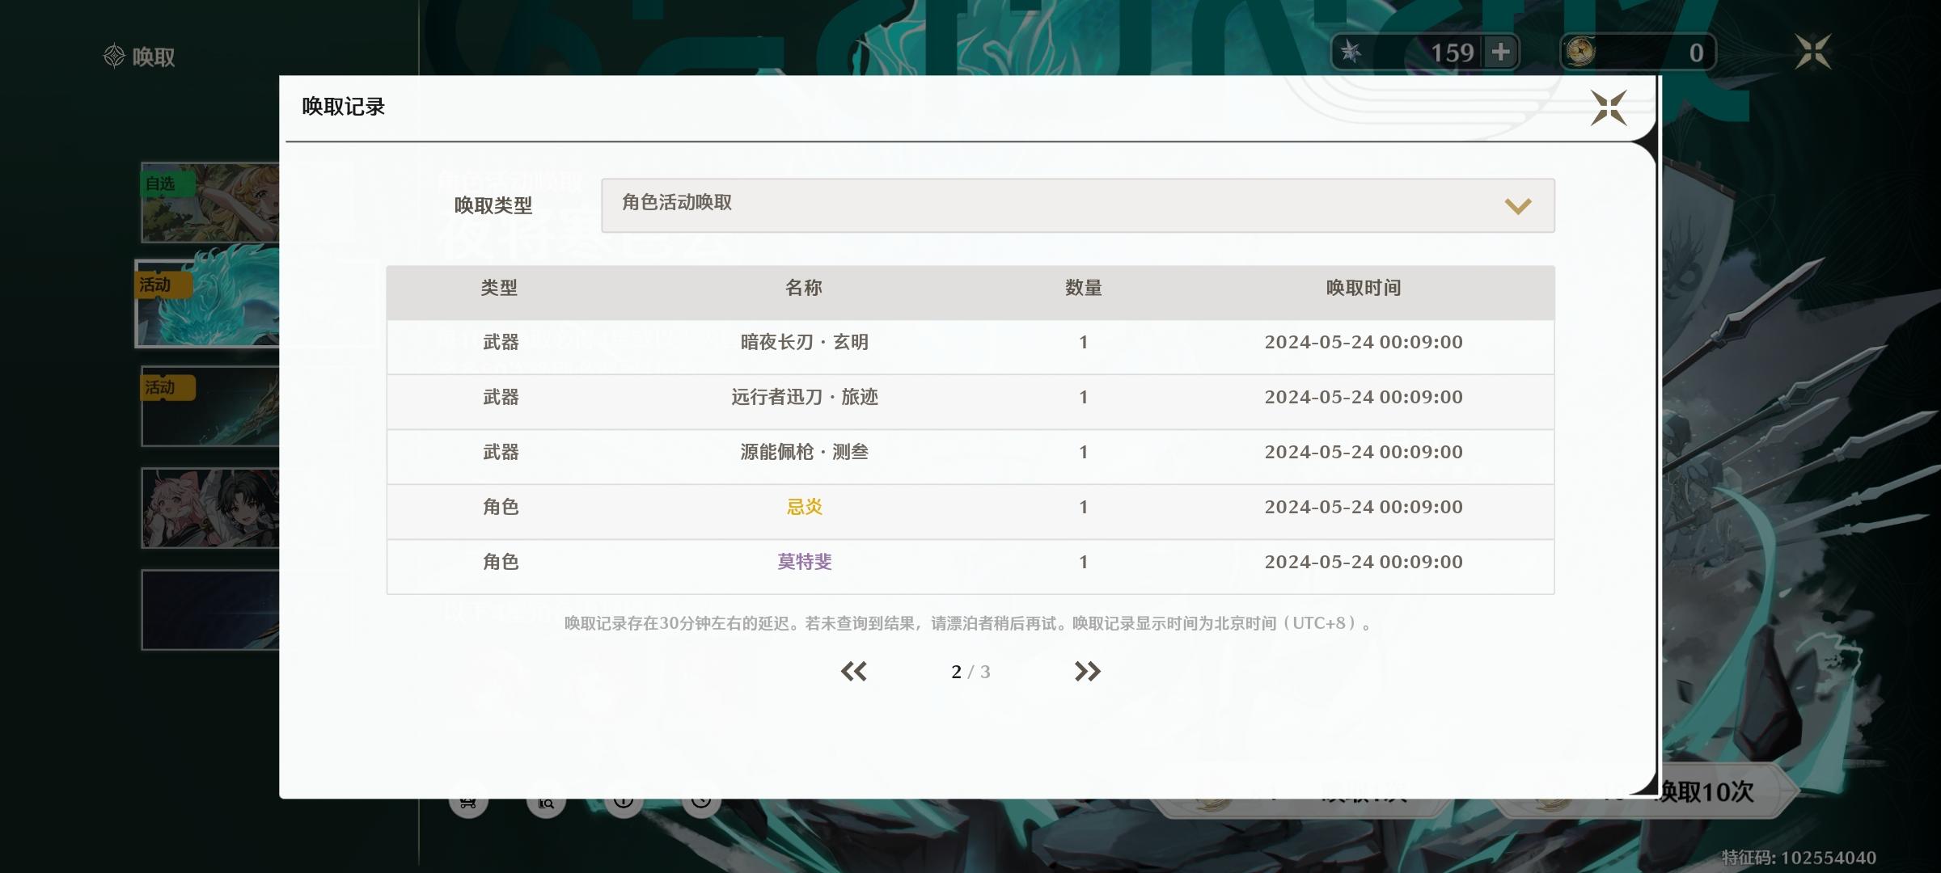Close the 唤取记录 dialog with X icon
1941x873 pixels.
pyautogui.click(x=1608, y=108)
